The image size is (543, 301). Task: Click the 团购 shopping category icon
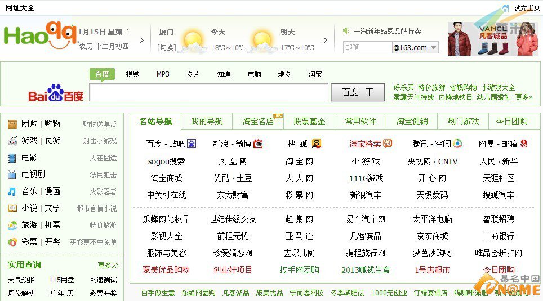pyautogui.click(x=12, y=124)
